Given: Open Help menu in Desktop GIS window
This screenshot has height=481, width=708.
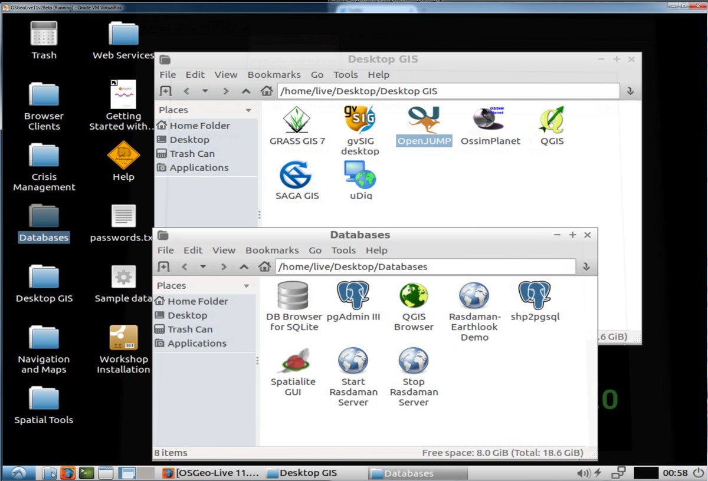Looking at the screenshot, I should pos(379,74).
